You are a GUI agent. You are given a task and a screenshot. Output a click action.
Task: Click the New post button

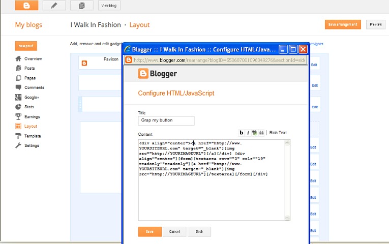(x=26, y=46)
